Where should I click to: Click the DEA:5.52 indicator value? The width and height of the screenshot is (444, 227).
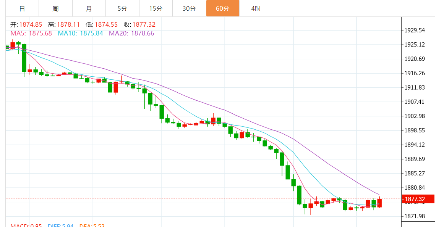pos(92,225)
